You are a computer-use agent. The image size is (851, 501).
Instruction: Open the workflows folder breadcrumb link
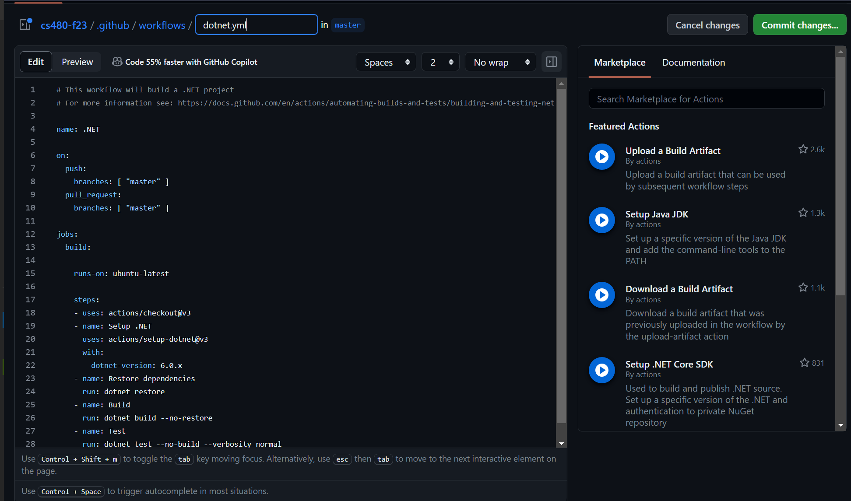point(162,25)
